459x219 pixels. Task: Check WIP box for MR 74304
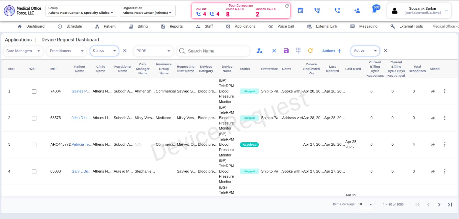34,92
